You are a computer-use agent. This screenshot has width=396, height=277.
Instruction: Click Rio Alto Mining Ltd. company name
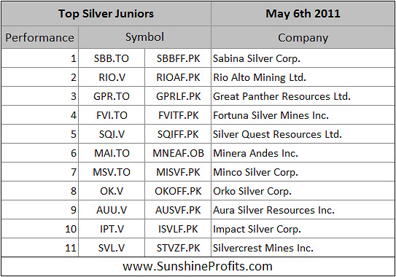coord(260,77)
